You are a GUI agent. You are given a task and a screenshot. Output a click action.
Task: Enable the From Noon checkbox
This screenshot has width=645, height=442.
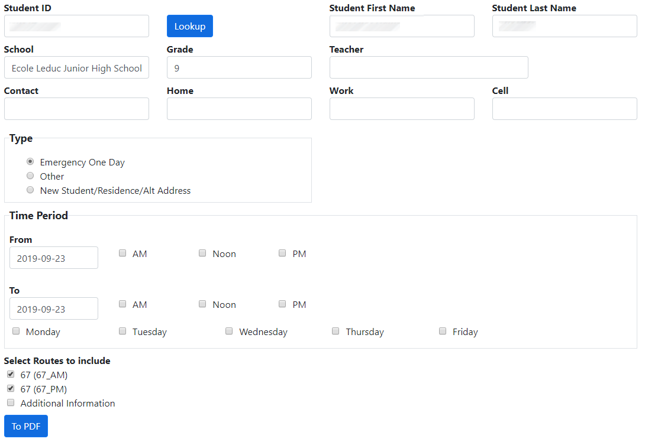click(202, 253)
